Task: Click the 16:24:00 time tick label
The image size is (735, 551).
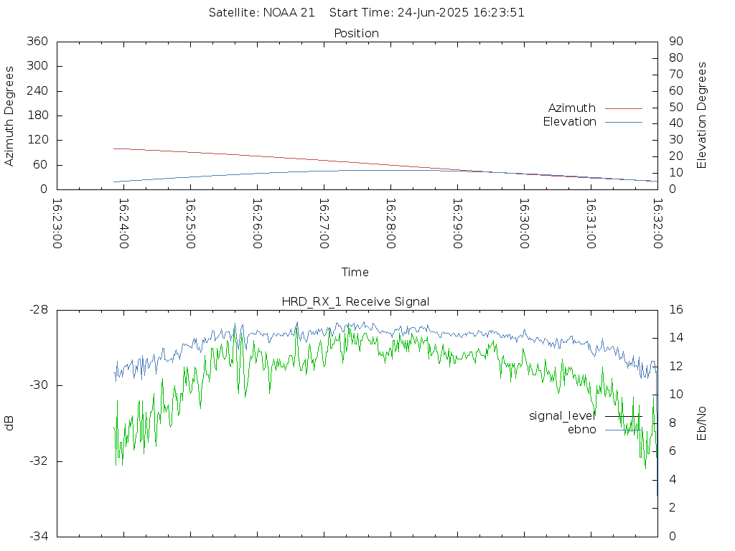Action: (x=123, y=224)
